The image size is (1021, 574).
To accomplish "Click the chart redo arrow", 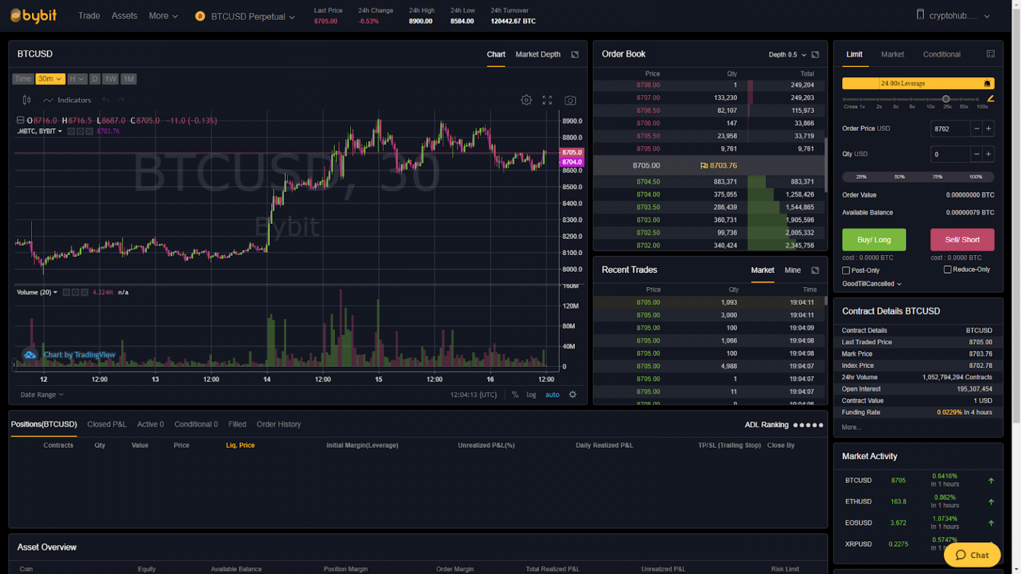I will coord(120,100).
